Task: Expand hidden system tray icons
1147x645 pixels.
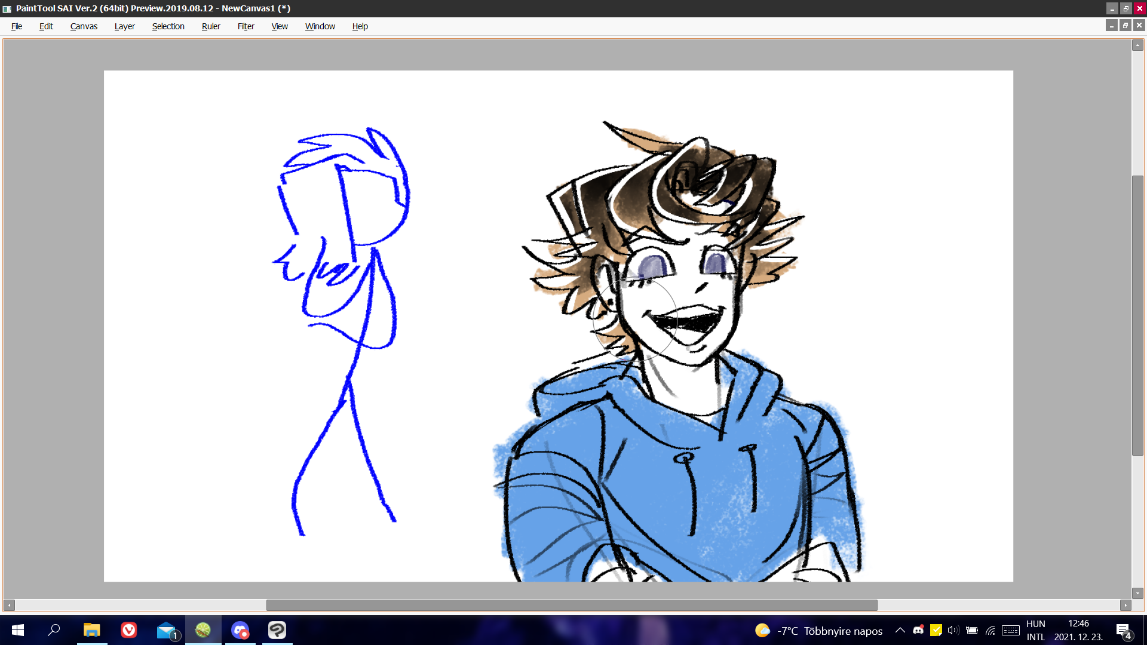Action: point(900,630)
